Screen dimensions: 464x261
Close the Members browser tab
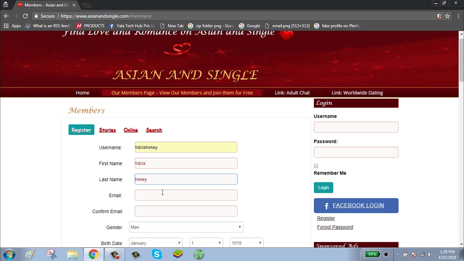click(74, 5)
